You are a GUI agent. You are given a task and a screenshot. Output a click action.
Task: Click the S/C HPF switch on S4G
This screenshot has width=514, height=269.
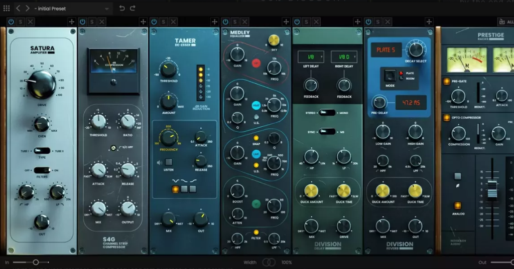coord(113,148)
